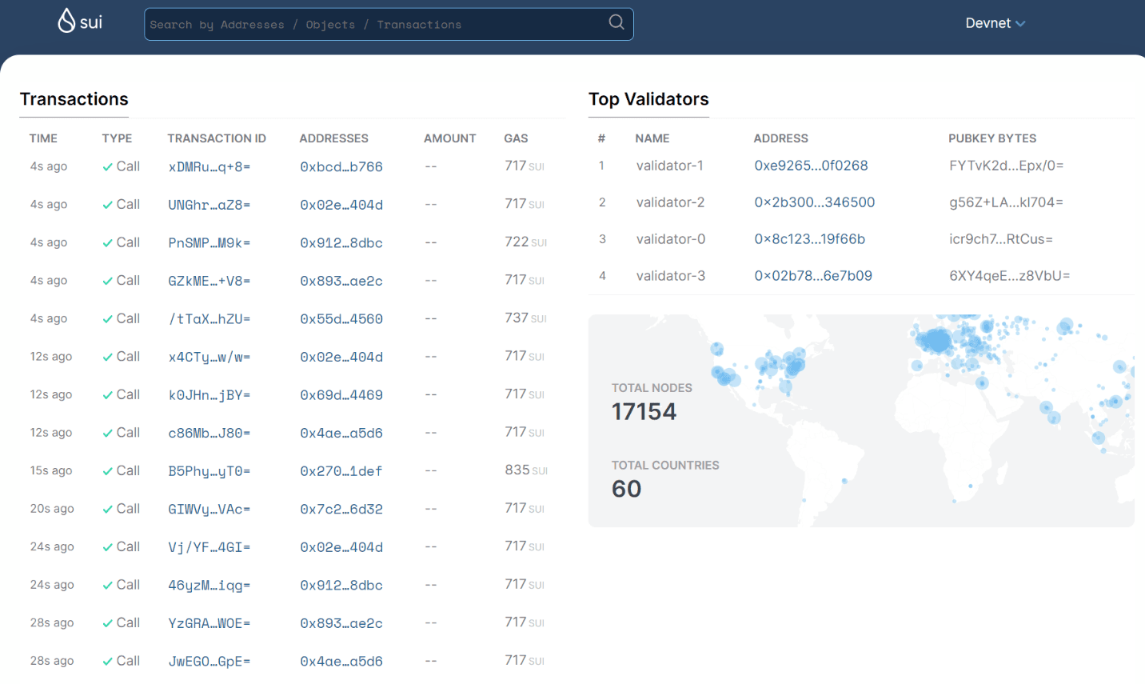Open address 0x4ae…a5d6 in c86Mb row
Image resolution: width=1145 pixels, height=684 pixels.
(341, 433)
